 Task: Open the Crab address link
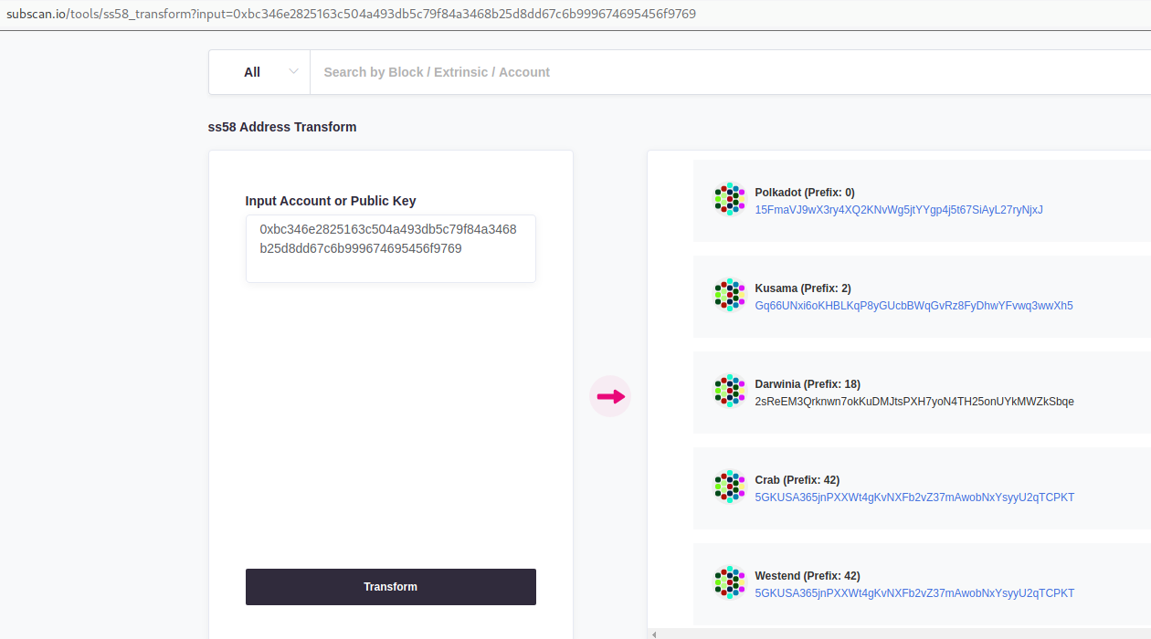913,497
